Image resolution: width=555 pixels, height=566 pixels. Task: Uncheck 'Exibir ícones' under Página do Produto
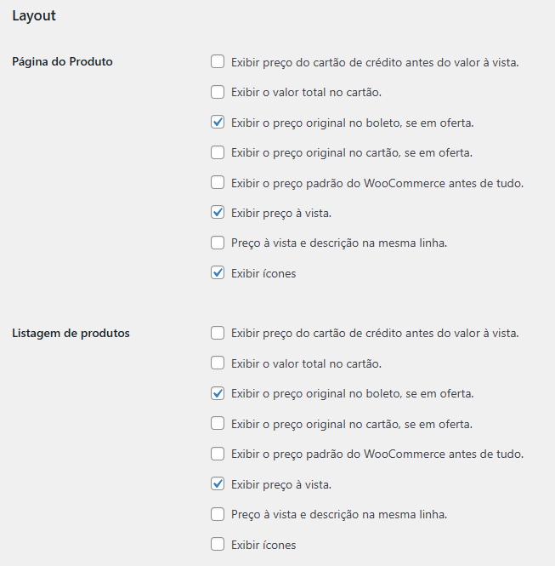click(218, 273)
